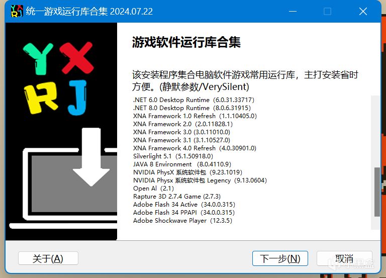Select 'Open Al (2.1)' line

tap(153, 189)
